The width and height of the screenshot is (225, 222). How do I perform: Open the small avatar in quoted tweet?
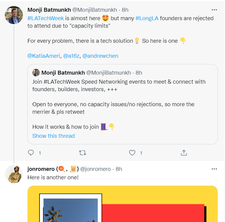tap(36, 73)
